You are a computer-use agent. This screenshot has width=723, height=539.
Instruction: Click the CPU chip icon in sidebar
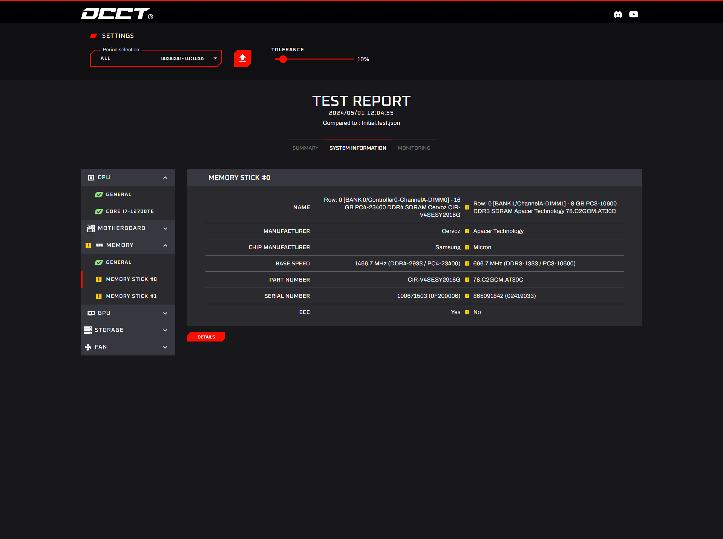point(91,177)
